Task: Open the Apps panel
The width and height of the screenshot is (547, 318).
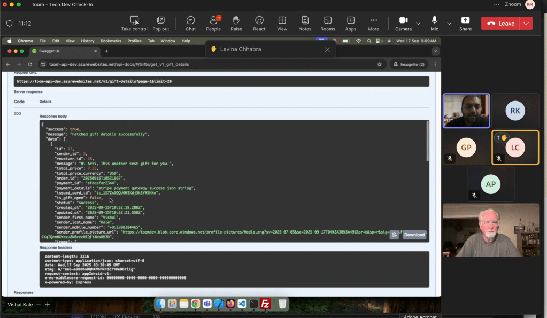Action: coord(351,23)
